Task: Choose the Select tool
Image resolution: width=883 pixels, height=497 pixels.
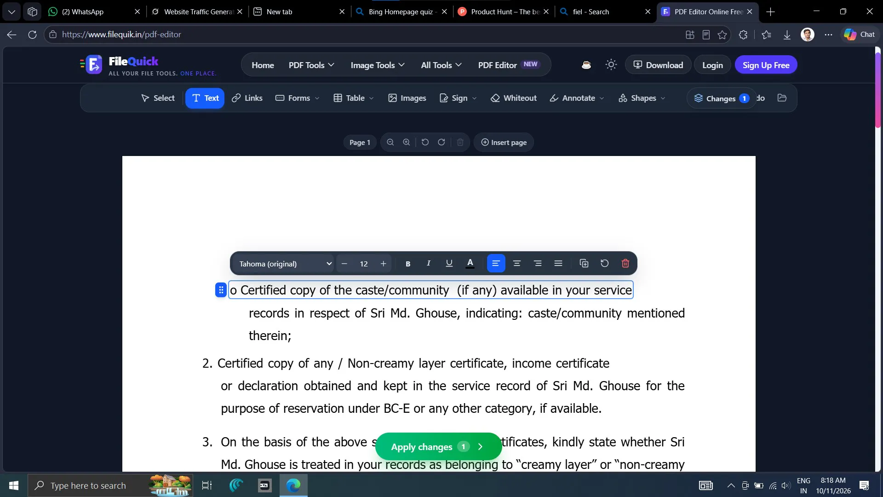Action: click(x=158, y=98)
